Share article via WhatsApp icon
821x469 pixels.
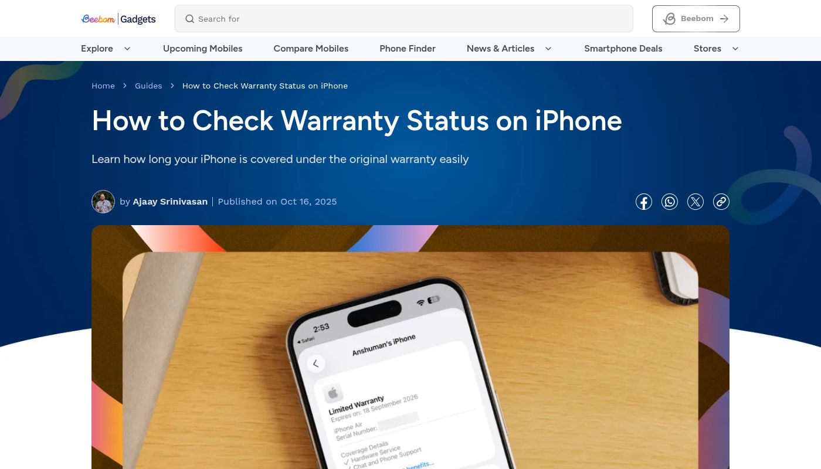tap(670, 202)
